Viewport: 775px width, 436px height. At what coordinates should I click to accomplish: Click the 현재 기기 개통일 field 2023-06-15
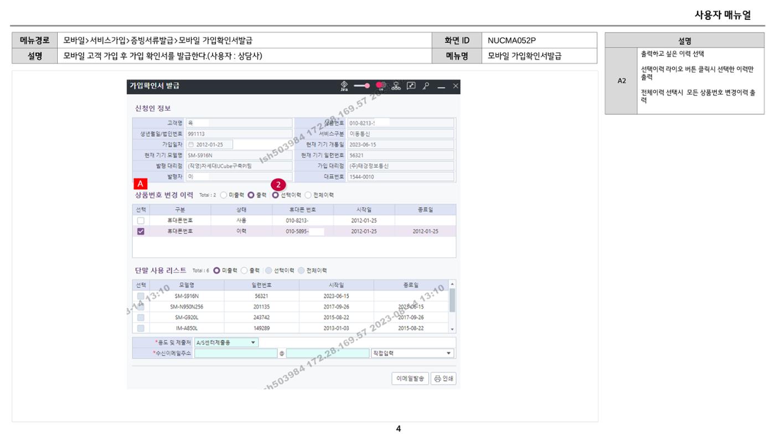click(x=401, y=144)
